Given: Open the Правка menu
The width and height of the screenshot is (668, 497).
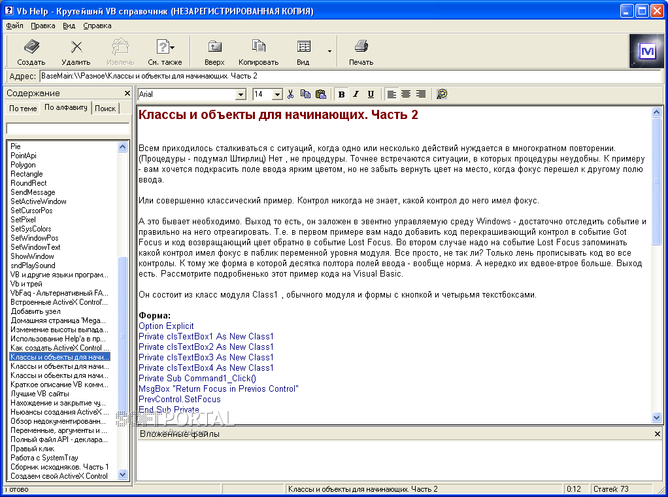Looking at the screenshot, I should 43,26.
